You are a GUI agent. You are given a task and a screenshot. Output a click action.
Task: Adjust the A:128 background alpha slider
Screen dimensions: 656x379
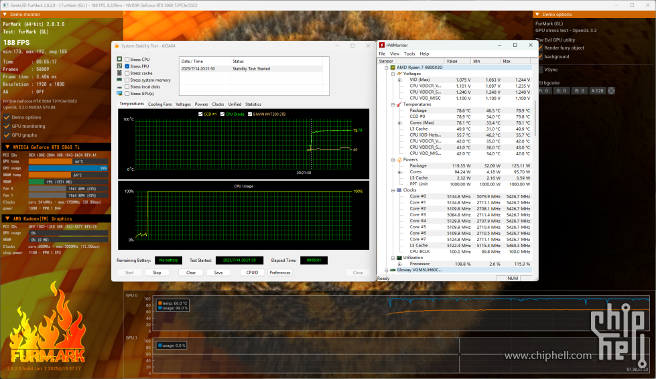coord(598,90)
